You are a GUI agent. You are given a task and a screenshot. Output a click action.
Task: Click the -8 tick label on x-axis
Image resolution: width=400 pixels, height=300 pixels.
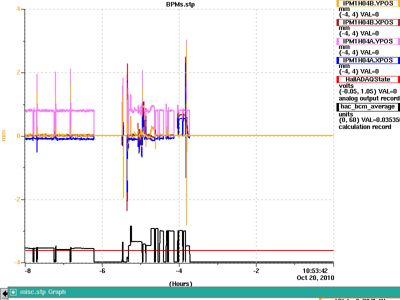pos(27,270)
